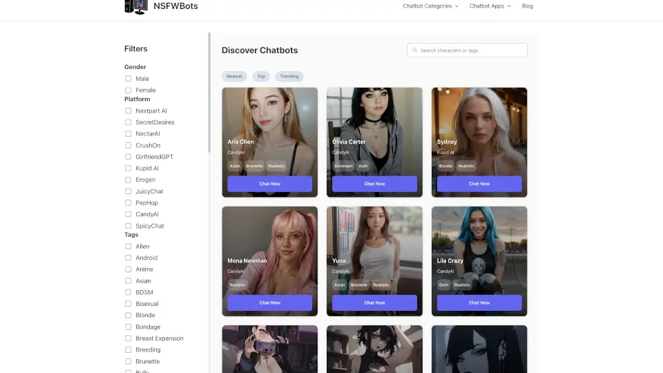
Task: Click Chat Now on Lila Crazy card
Action: pos(479,303)
